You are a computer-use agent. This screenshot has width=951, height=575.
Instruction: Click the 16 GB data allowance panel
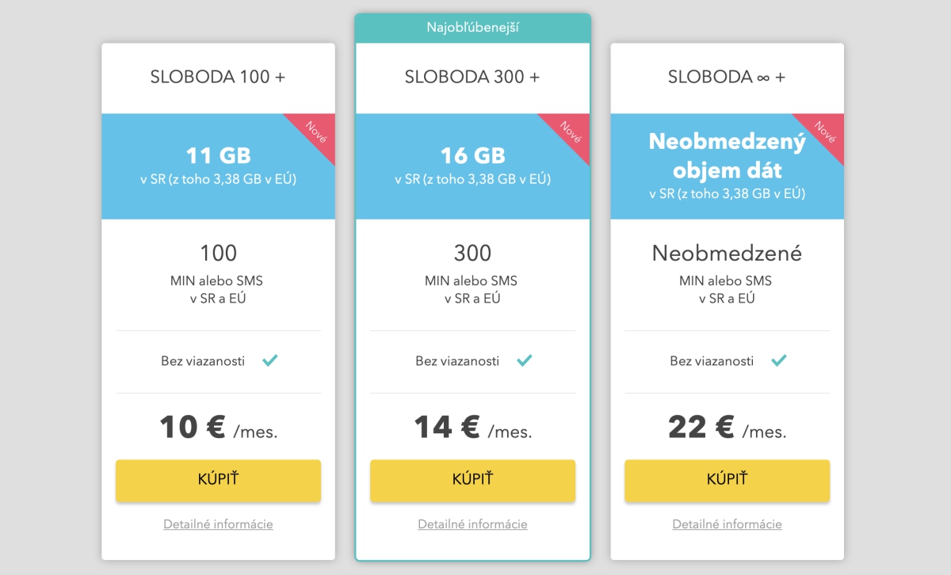pos(472,166)
